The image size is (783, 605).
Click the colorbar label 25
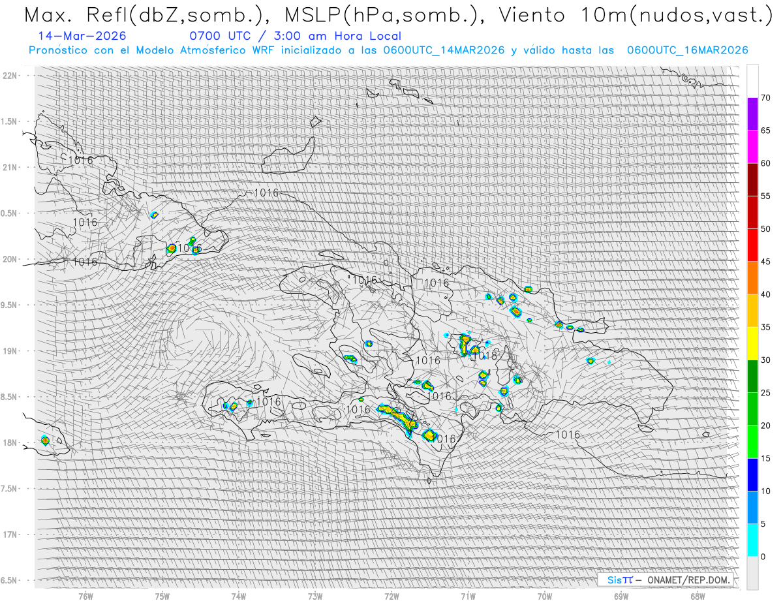coord(766,392)
